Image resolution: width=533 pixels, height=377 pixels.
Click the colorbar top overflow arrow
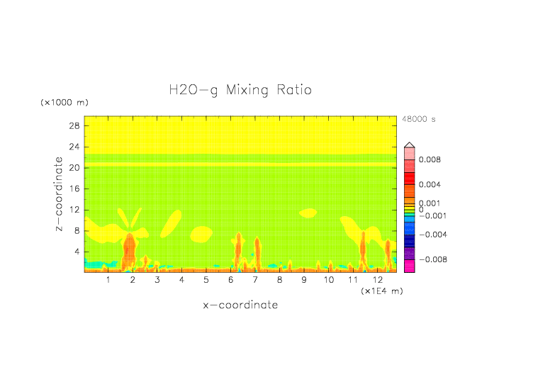[409, 145]
